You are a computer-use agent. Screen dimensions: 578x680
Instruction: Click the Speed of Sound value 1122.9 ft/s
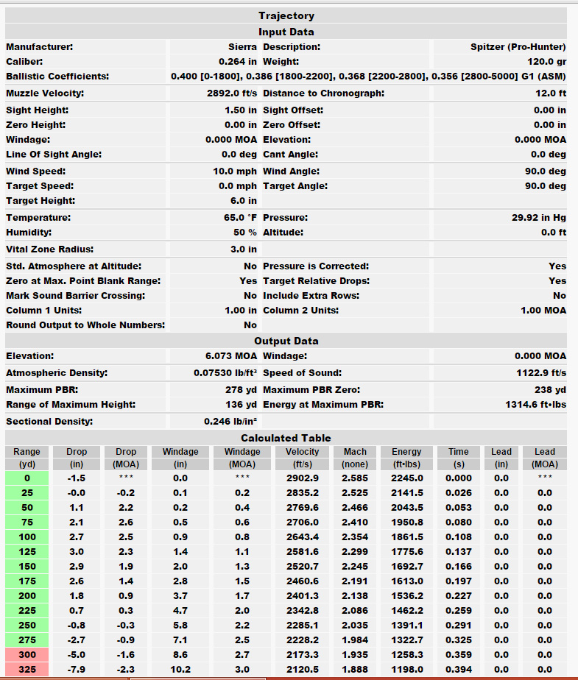[541, 373]
